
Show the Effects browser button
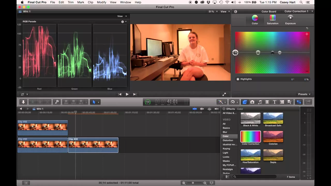(x=245, y=102)
